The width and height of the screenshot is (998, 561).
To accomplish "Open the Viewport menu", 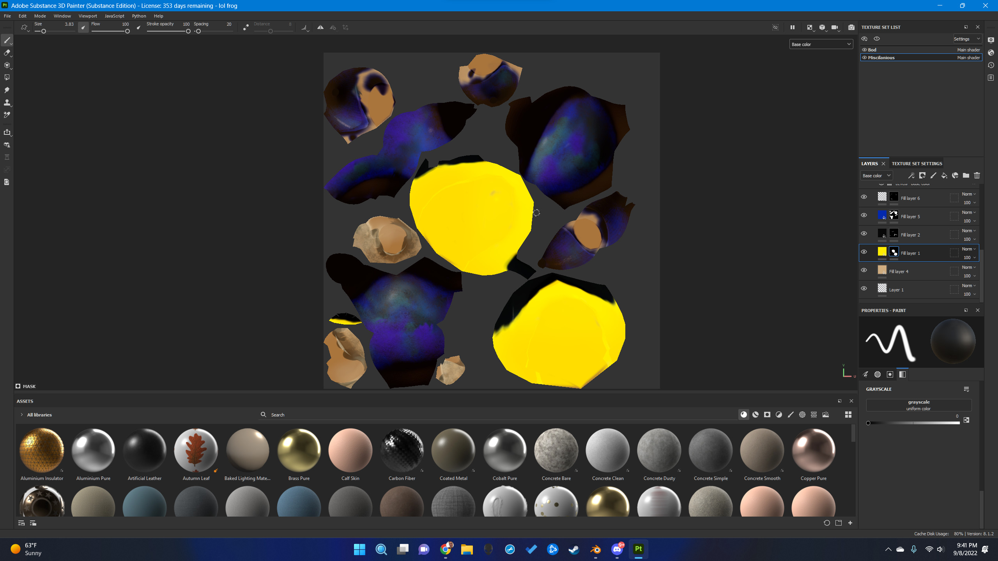I will point(88,16).
